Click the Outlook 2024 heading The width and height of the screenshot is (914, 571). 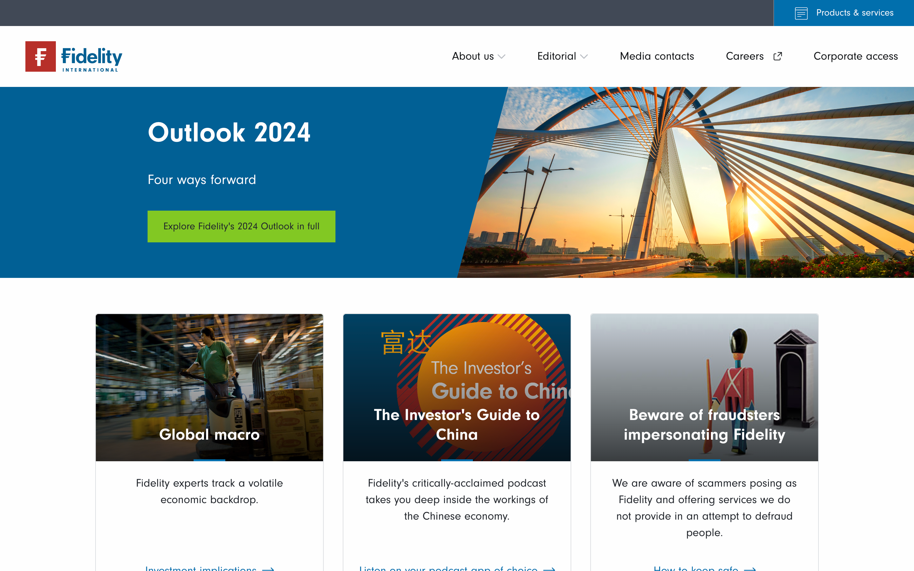click(229, 133)
